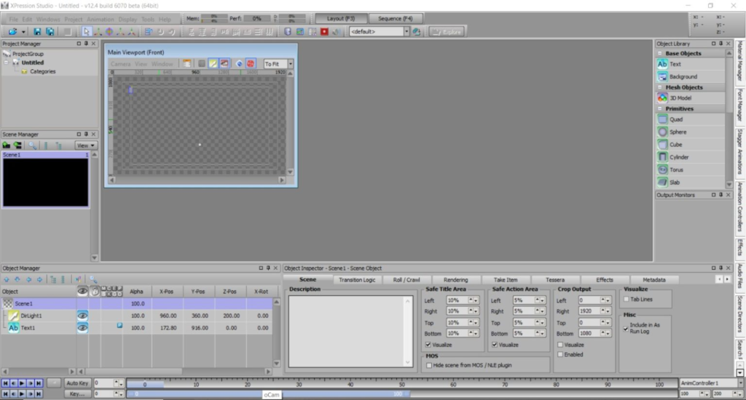Click the animation timeline ruler at frame 50
This screenshot has width=746, height=400.
click(402, 383)
